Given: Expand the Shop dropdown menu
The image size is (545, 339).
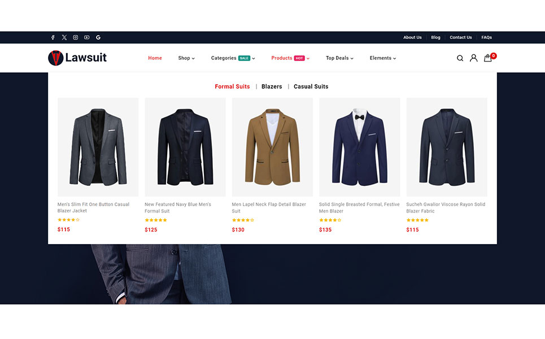Looking at the screenshot, I should click(x=186, y=58).
